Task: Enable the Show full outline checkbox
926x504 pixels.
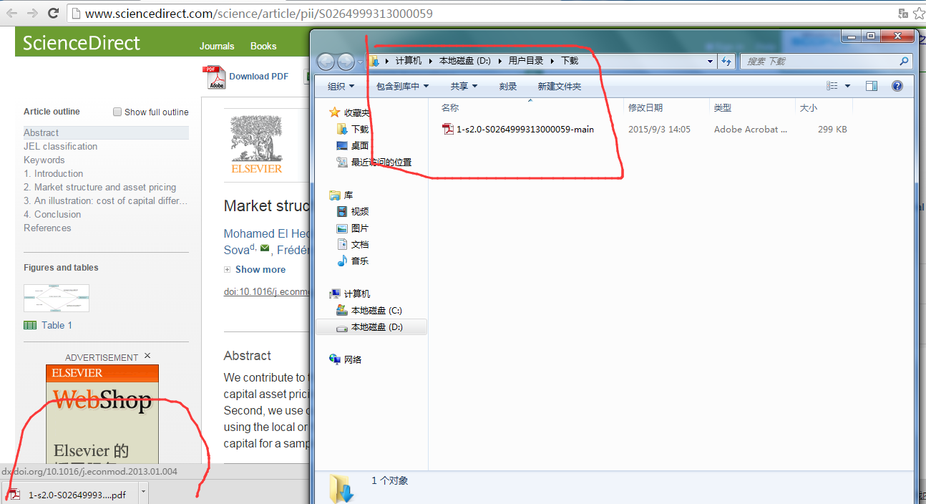Action: (117, 112)
